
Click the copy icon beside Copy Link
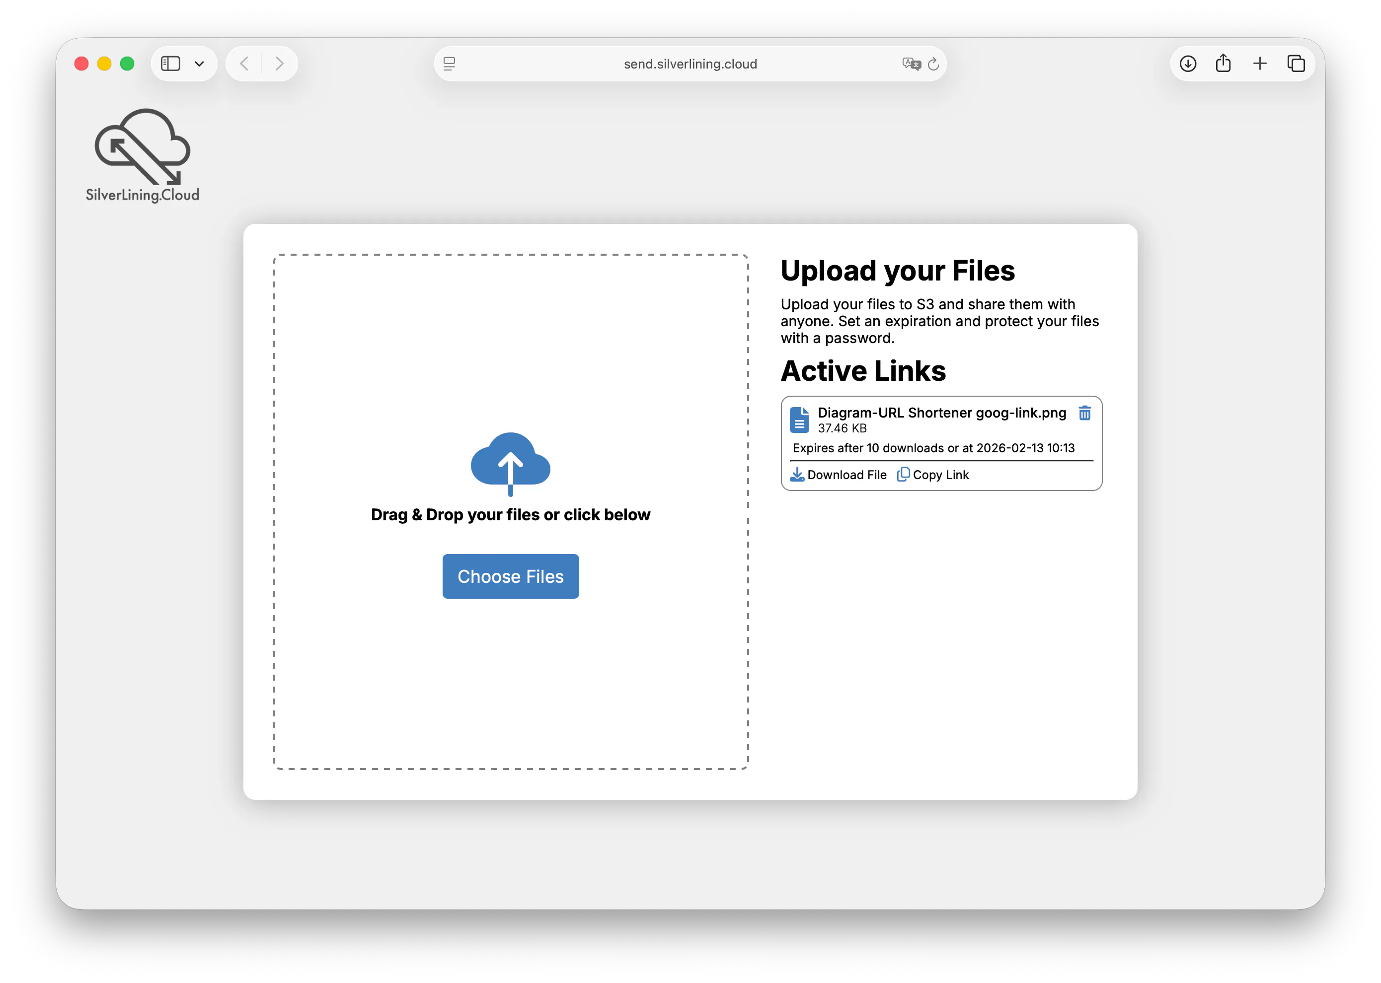pos(903,475)
